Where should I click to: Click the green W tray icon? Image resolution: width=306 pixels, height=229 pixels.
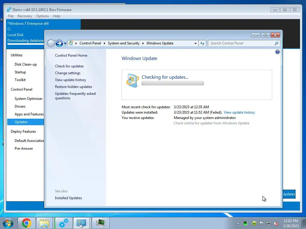tap(254, 223)
